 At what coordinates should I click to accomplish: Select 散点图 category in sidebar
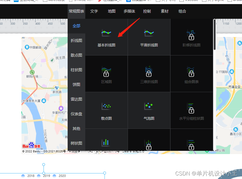(x=76, y=55)
